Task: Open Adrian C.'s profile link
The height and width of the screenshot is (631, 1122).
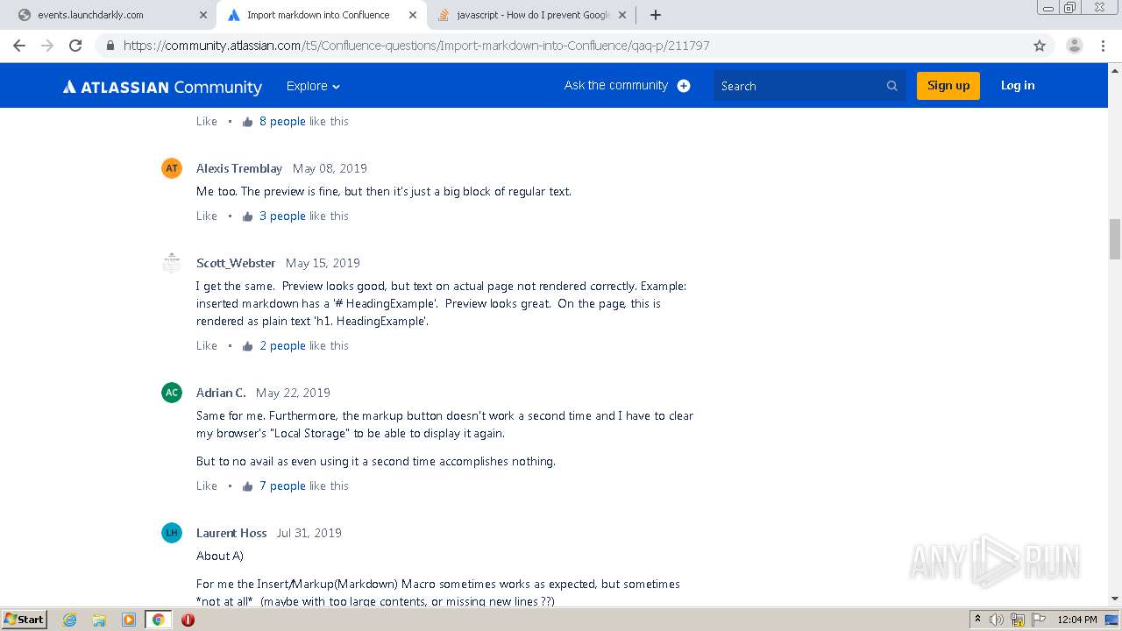Action: tap(221, 393)
